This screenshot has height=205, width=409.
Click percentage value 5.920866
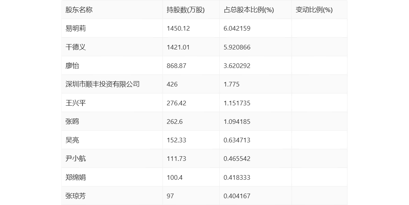237,47
